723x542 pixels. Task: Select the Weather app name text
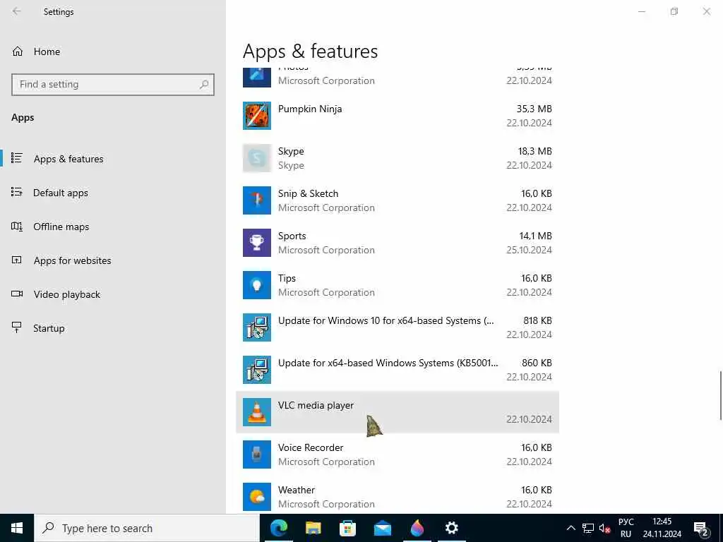pos(297,490)
